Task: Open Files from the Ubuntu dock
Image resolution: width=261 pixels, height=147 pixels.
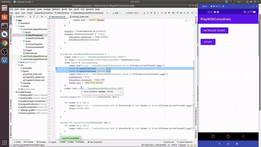Action: pos(4,8)
